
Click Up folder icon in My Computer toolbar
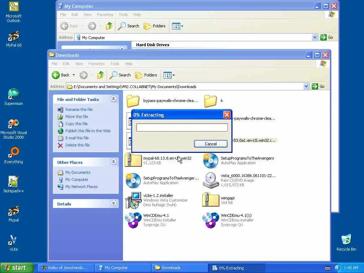click(109, 26)
